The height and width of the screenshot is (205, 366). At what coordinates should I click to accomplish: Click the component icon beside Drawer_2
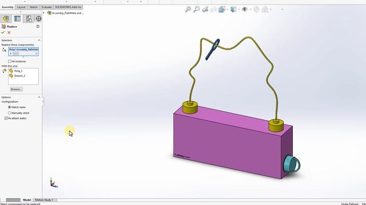[x=11, y=76]
